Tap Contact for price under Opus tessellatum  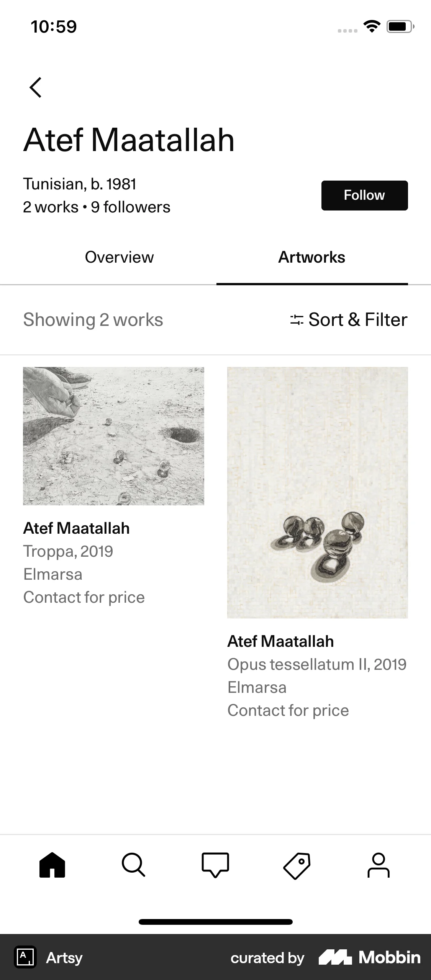click(x=288, y=710)
